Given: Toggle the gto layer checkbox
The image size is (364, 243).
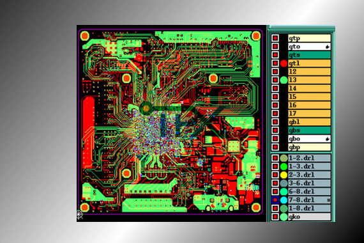Looking at the screenshot, I should pyautogui.click(x=275, y=47).
